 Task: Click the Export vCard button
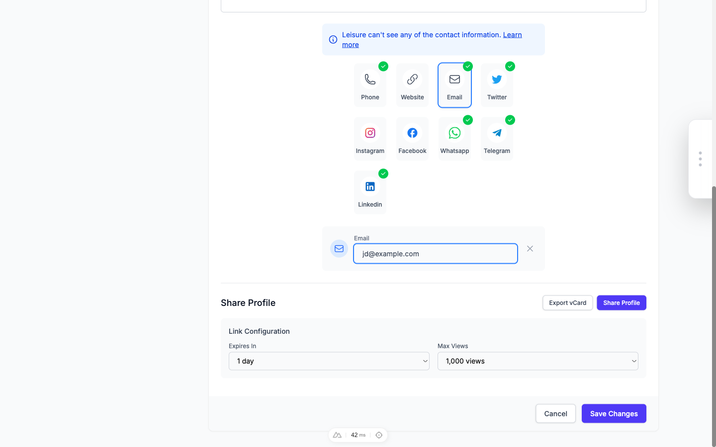[568, 303]
